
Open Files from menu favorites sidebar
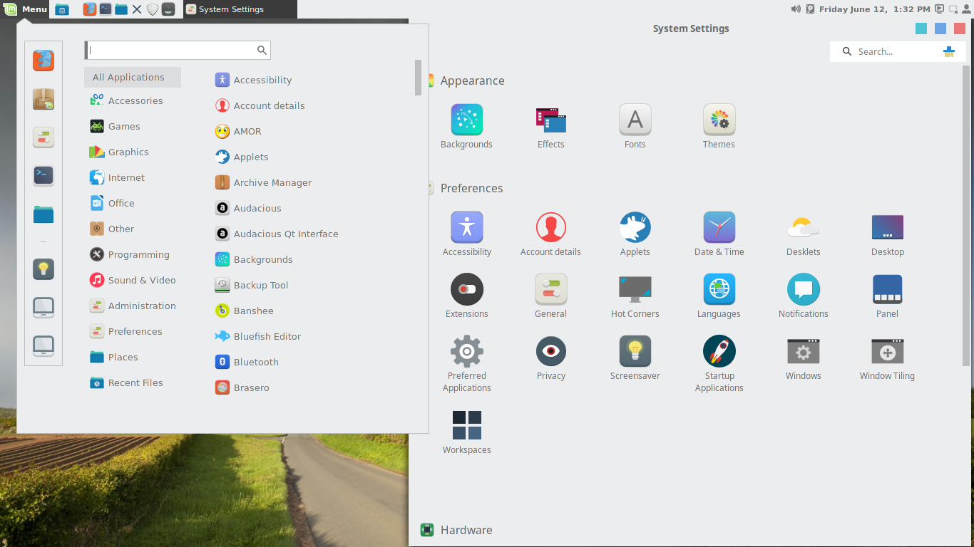click(43, 214)
